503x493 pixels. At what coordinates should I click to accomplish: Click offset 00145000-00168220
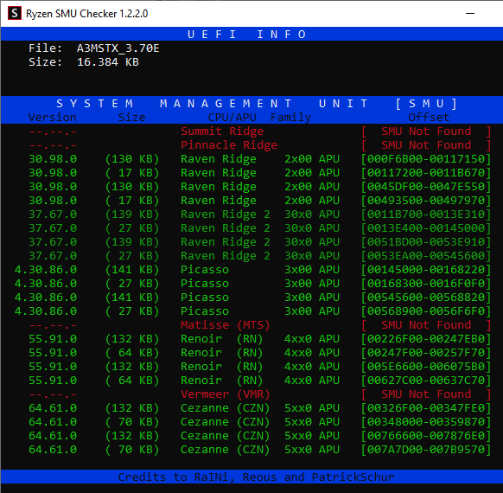[x=426, y=270]
